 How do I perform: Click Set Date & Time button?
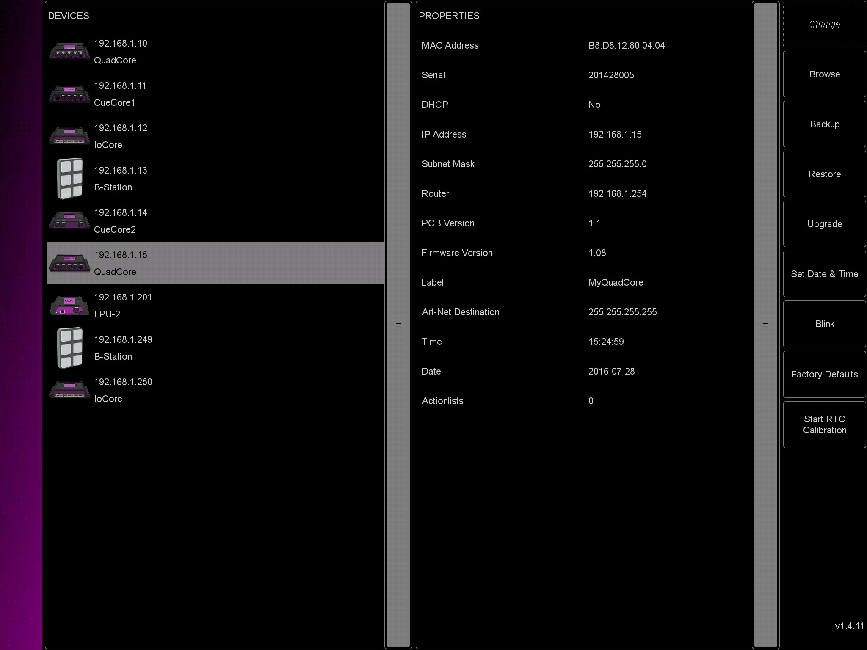point(824,274)
